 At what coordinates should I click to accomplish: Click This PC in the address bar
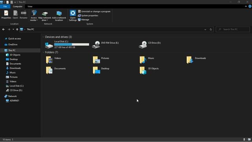[31, 30]
